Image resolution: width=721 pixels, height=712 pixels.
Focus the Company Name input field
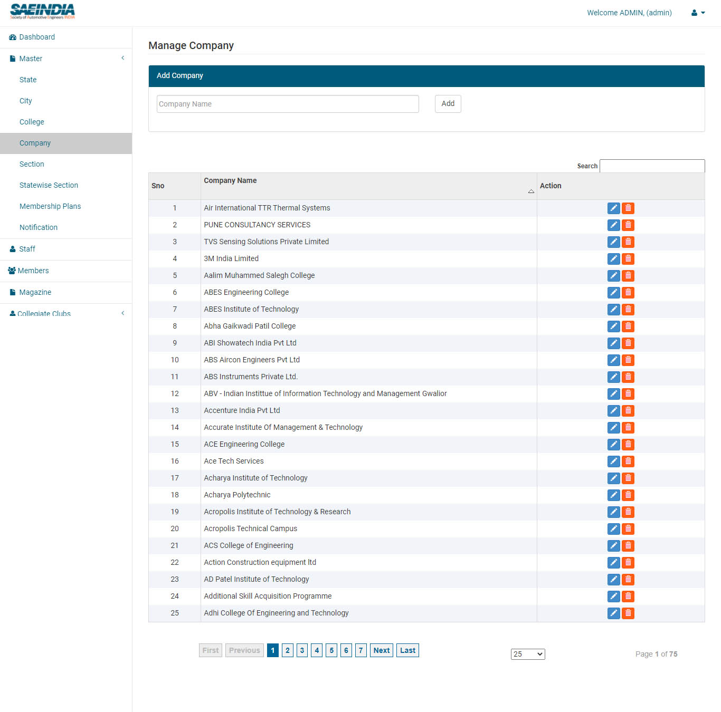click(288, 104)
